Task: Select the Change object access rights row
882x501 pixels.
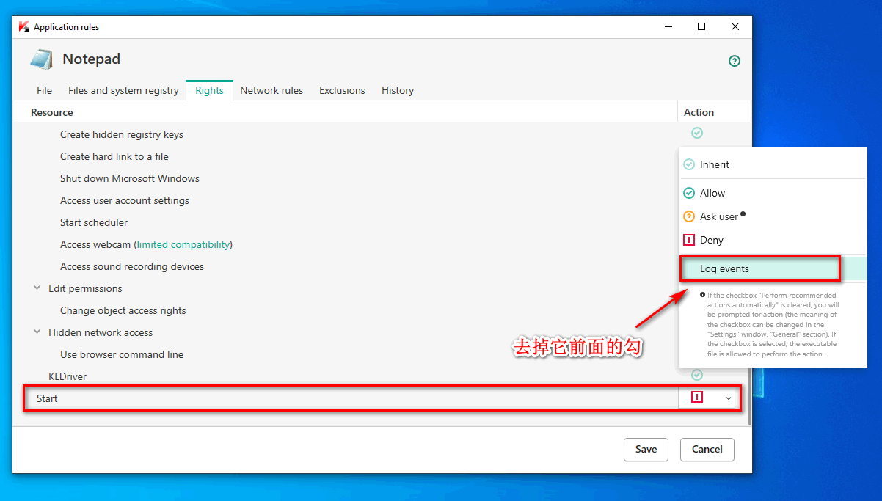Action: click(x=123, y=310)
